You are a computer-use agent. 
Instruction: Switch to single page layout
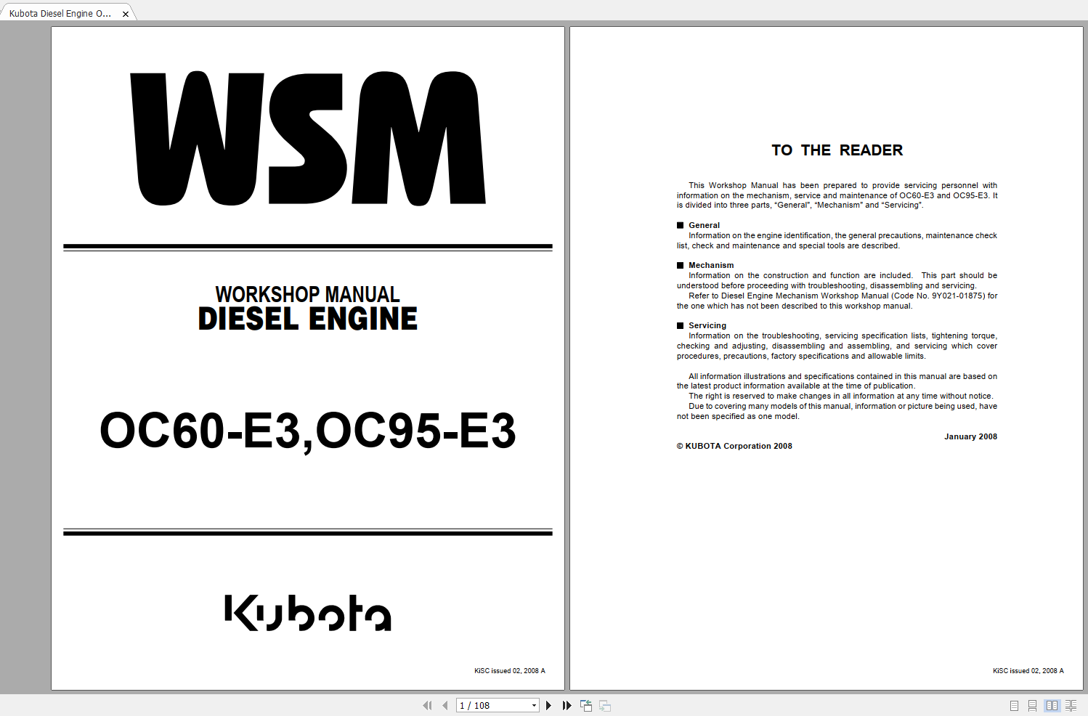[1014, 705]
